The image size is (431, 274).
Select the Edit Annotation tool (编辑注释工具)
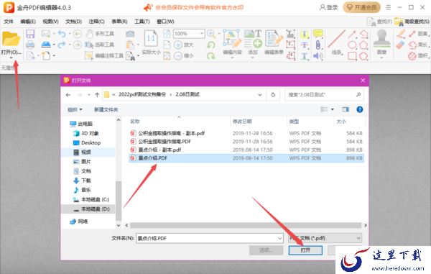tap(104, 55)
